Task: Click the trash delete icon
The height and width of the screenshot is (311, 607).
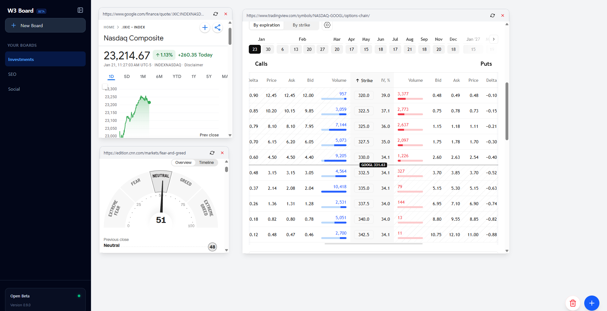Action: pos(573,303)
